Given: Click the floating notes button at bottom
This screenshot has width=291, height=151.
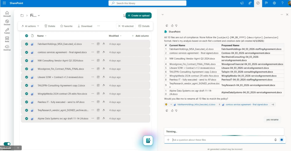Looking at the screenshot, I should click(x=148, y=140).
